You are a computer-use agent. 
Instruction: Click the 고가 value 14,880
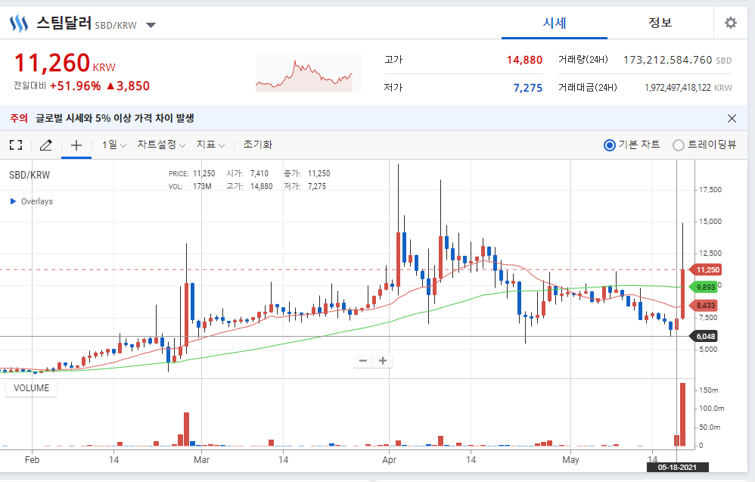point(524,61)
